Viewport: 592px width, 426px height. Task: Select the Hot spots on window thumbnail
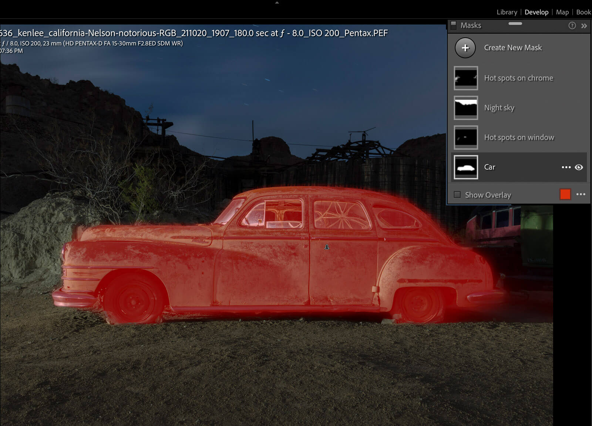point(466,137)
